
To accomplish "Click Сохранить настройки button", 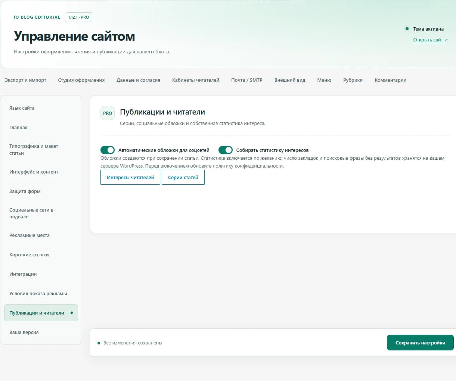I will [x=420, y=343].
